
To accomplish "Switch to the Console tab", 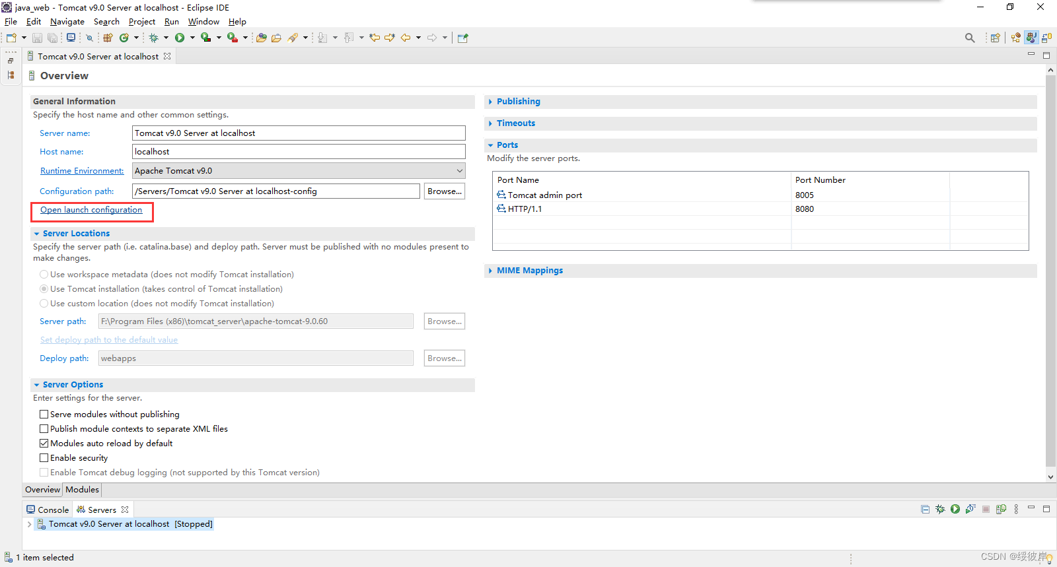I will point(48,510).
